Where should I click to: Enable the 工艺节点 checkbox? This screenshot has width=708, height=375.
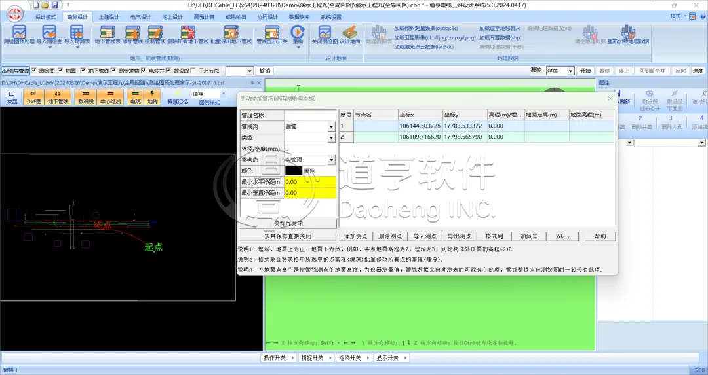point(193,71)
